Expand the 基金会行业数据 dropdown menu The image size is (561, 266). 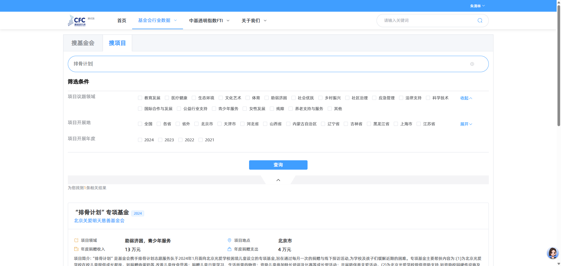157,20
